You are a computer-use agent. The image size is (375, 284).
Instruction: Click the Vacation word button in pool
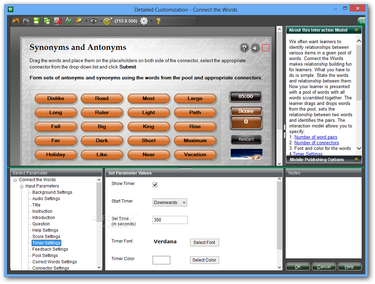(x=195, y=155)
